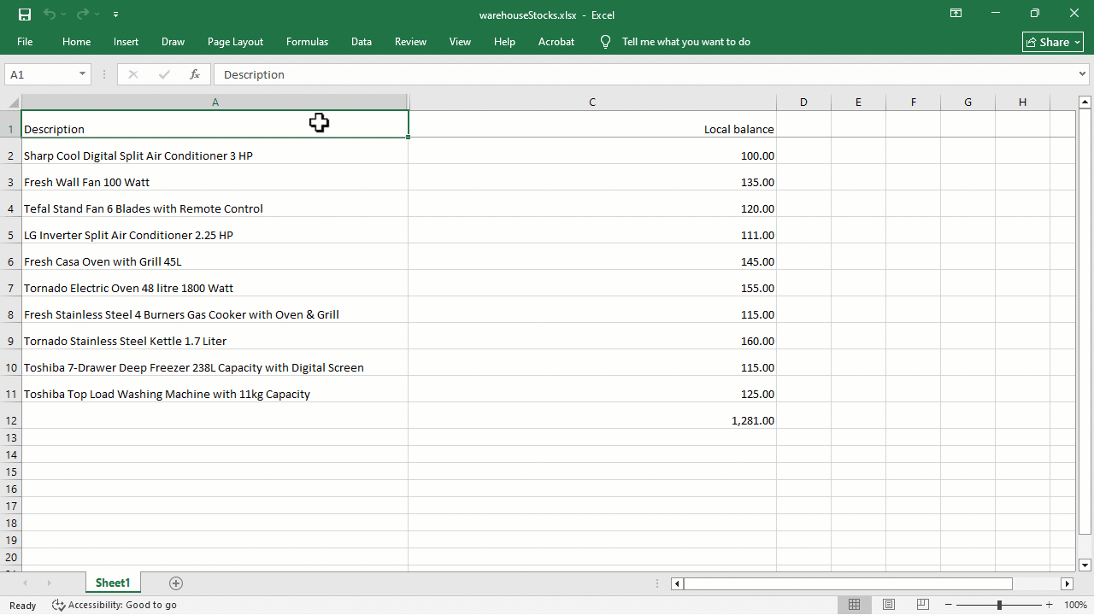1094x615 pixels.
Task: Click the Enter checkmark in formula bar
Action: 164,74
